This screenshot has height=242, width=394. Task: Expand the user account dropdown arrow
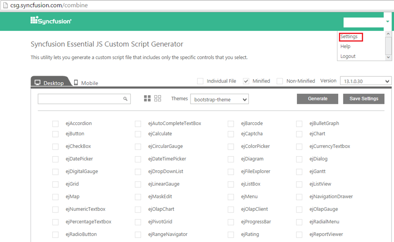coord(388,22)
